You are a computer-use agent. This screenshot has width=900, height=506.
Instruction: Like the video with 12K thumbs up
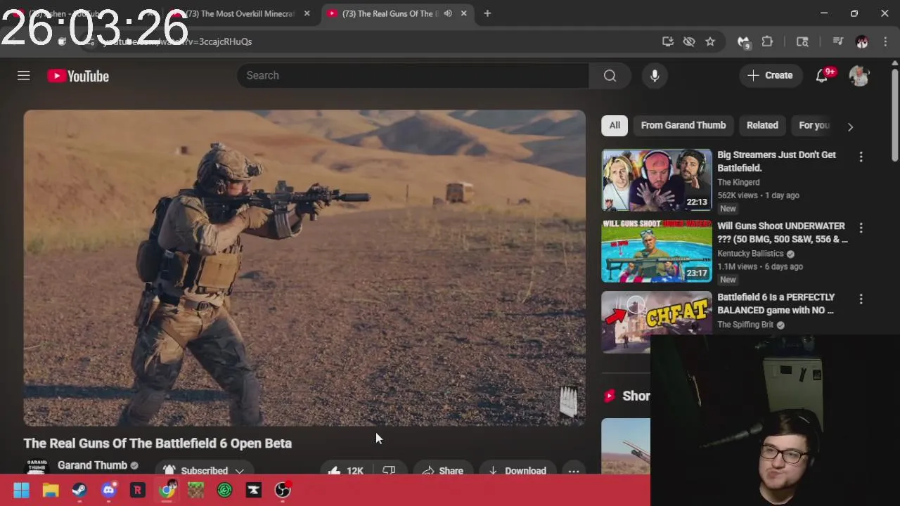(x=345, y=470)
